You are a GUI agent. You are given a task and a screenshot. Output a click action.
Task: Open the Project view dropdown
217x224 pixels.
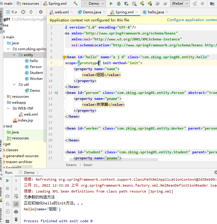point(12,12)
